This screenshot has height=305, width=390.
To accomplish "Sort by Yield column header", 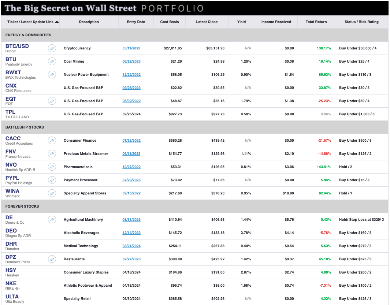I will [x=242, y=22].
